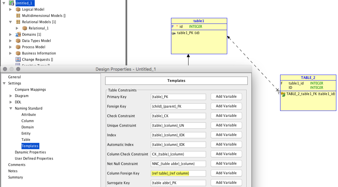Image resolution: width=338 pixels, height=187 pixels.
Task: Click Add Variable for Surrogate Key
Action: (x=226, y=182)
